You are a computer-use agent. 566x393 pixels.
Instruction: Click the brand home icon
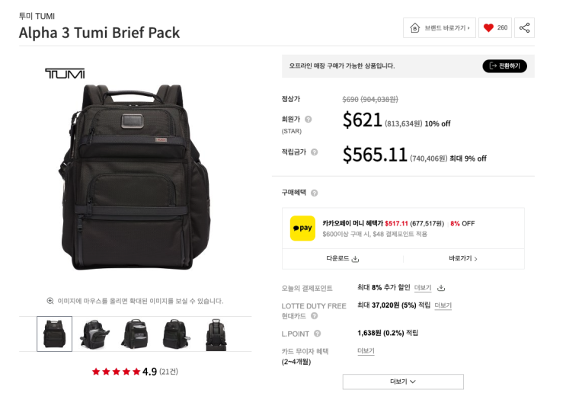tap(414, 27)
